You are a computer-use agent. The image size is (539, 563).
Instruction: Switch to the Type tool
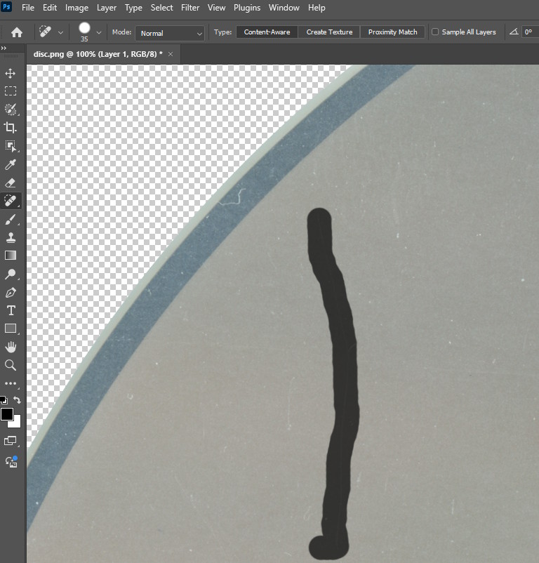pos(11,310)
